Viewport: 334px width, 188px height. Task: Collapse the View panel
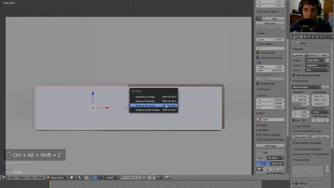257,33
